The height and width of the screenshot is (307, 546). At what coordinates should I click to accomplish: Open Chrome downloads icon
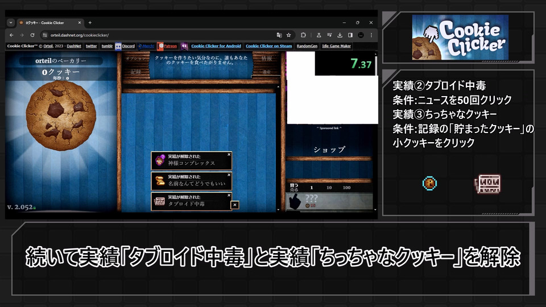(340, 35)
